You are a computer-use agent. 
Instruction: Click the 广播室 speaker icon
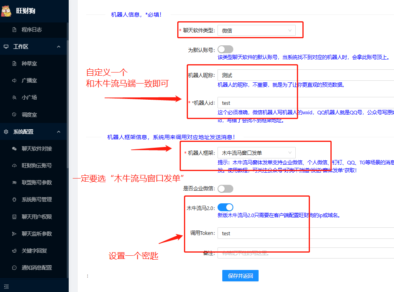coord(15,80)
